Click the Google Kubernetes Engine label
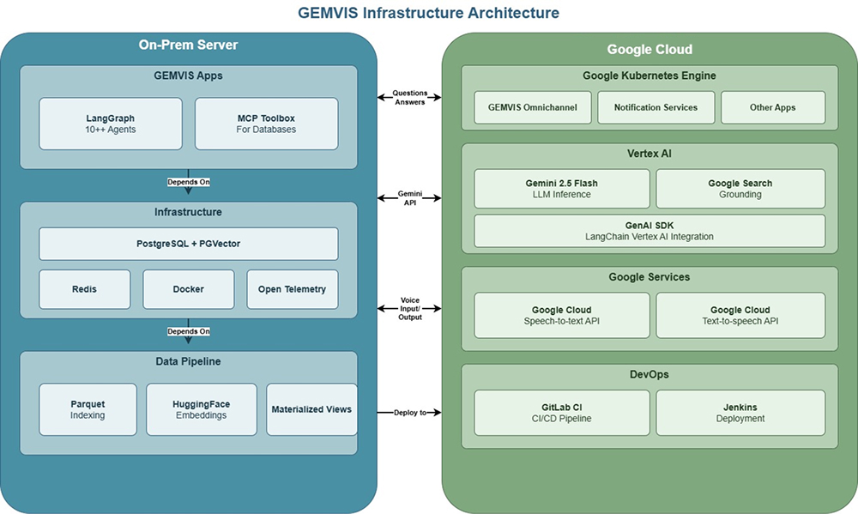Image resolution: width=858 pixels, height=514 pixels. point(650,76)
